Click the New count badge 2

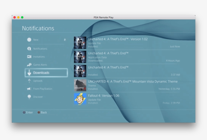(x=65, y=40)
